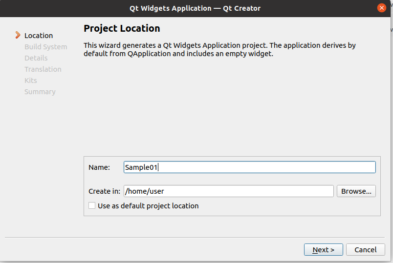
Task: Cancel the new project wizard
Action: 365,250
